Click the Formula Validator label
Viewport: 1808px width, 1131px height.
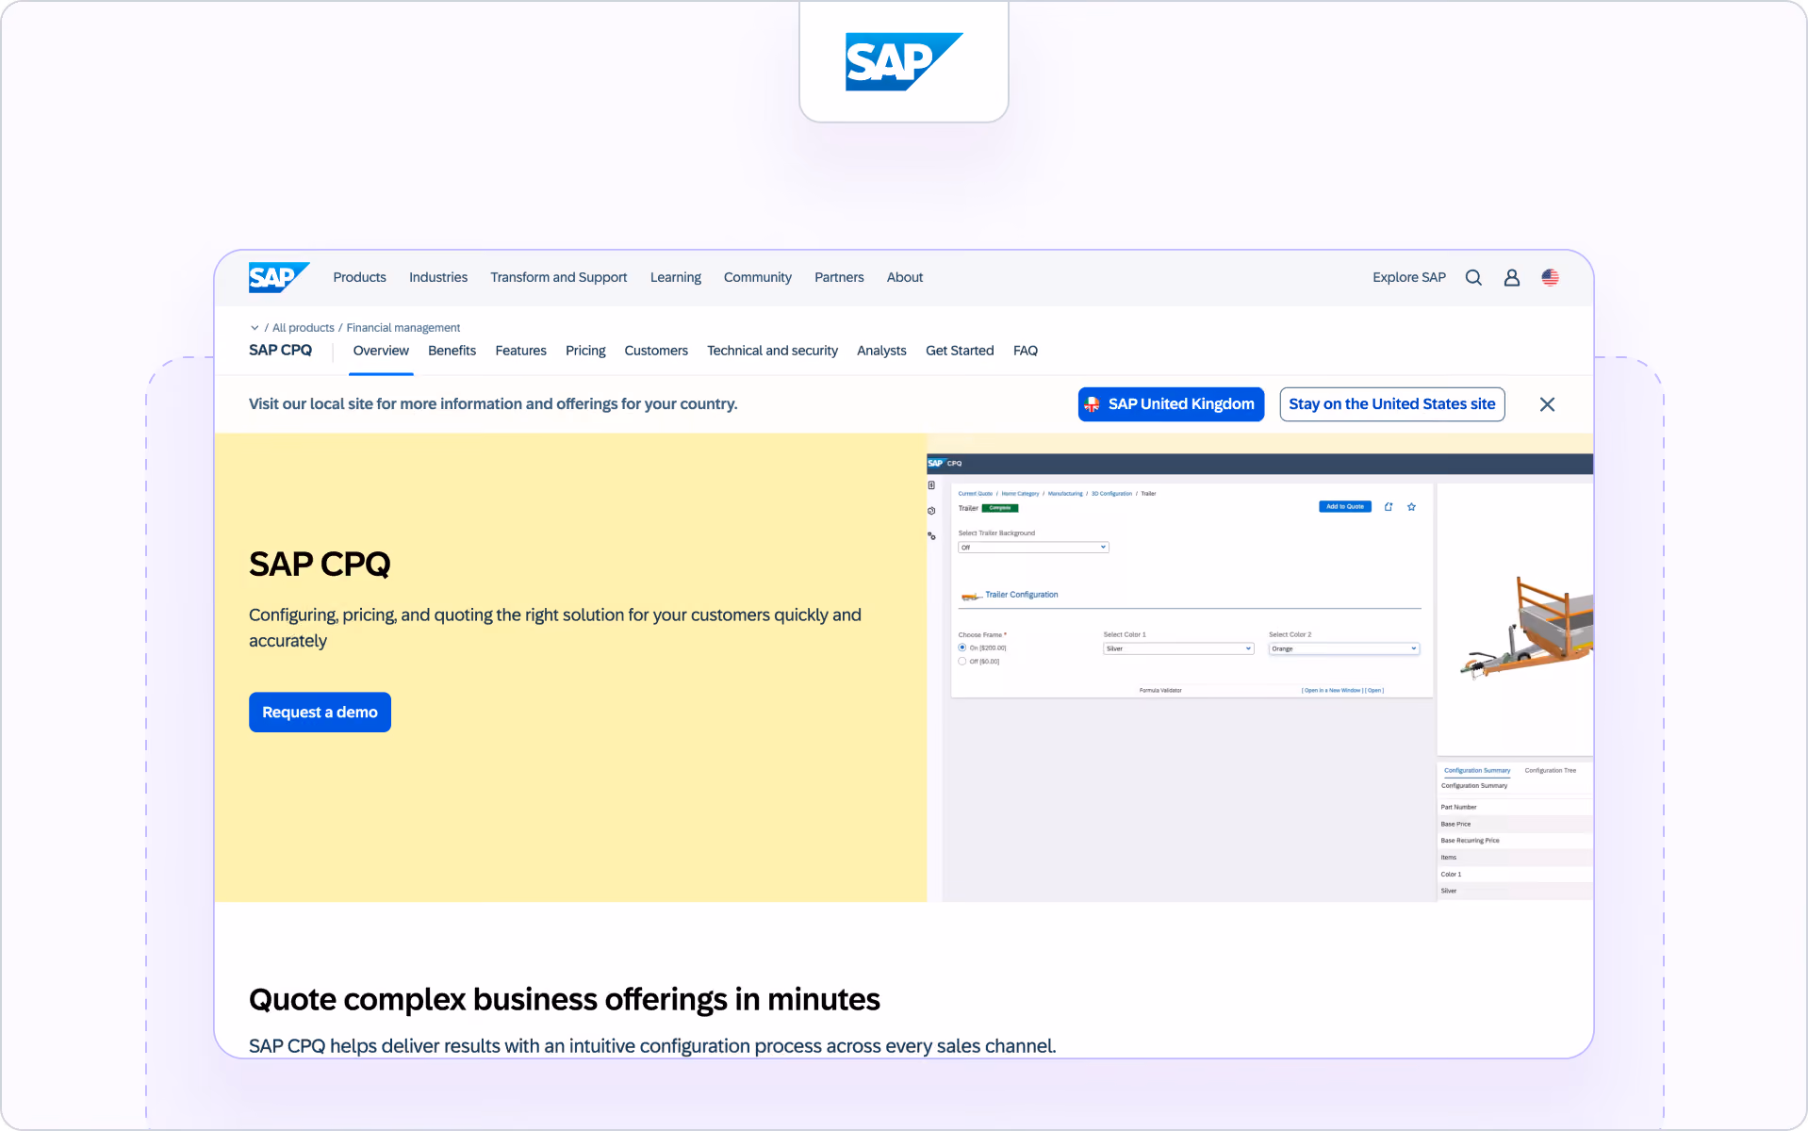coord(1160,691)
